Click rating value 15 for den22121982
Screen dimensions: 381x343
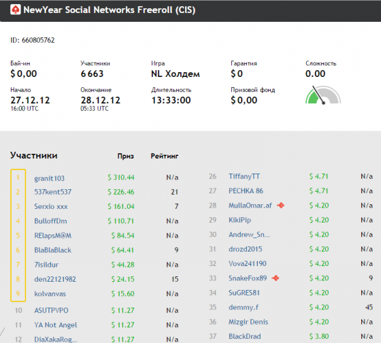pyautogui.click(x=175, y=279)
